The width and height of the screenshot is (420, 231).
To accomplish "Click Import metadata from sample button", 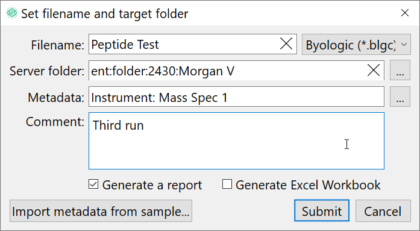I will 101,211.
